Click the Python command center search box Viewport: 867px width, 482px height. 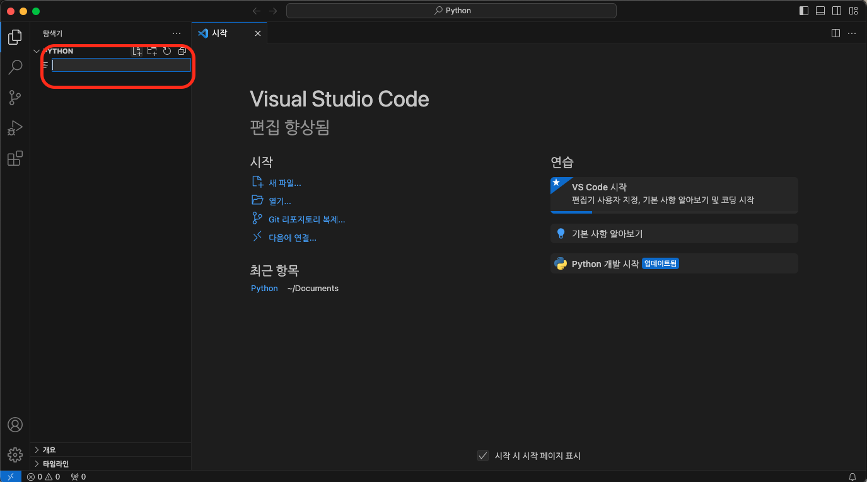[451, 11]
